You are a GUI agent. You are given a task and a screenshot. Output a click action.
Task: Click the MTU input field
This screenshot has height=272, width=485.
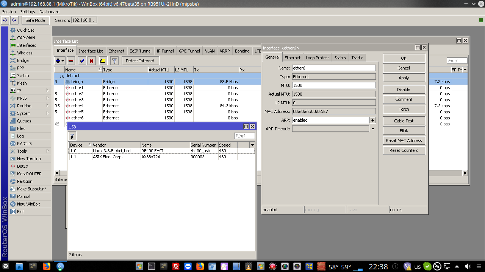coord(334,85)
